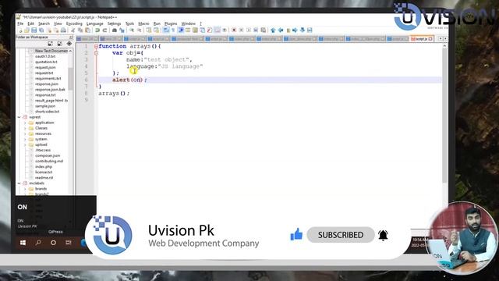Open the Document Map panel icon

point(195,30)
